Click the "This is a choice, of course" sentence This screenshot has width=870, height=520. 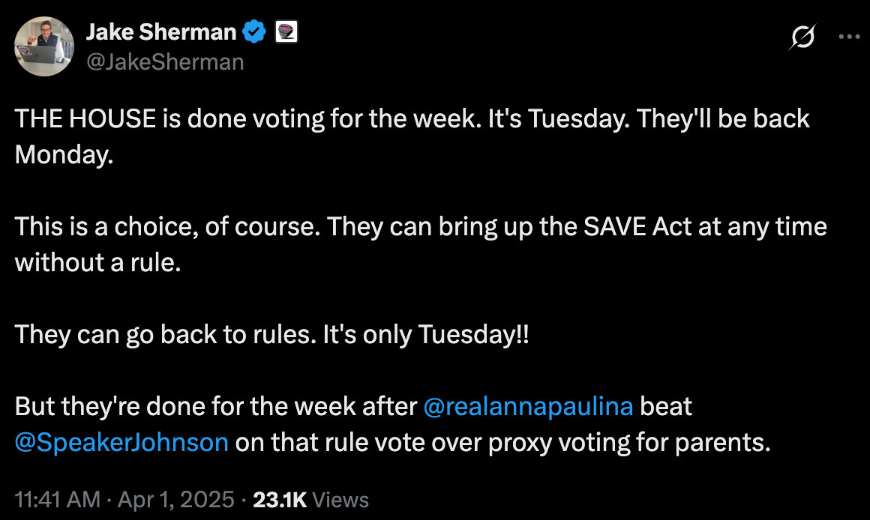point(167,227)
